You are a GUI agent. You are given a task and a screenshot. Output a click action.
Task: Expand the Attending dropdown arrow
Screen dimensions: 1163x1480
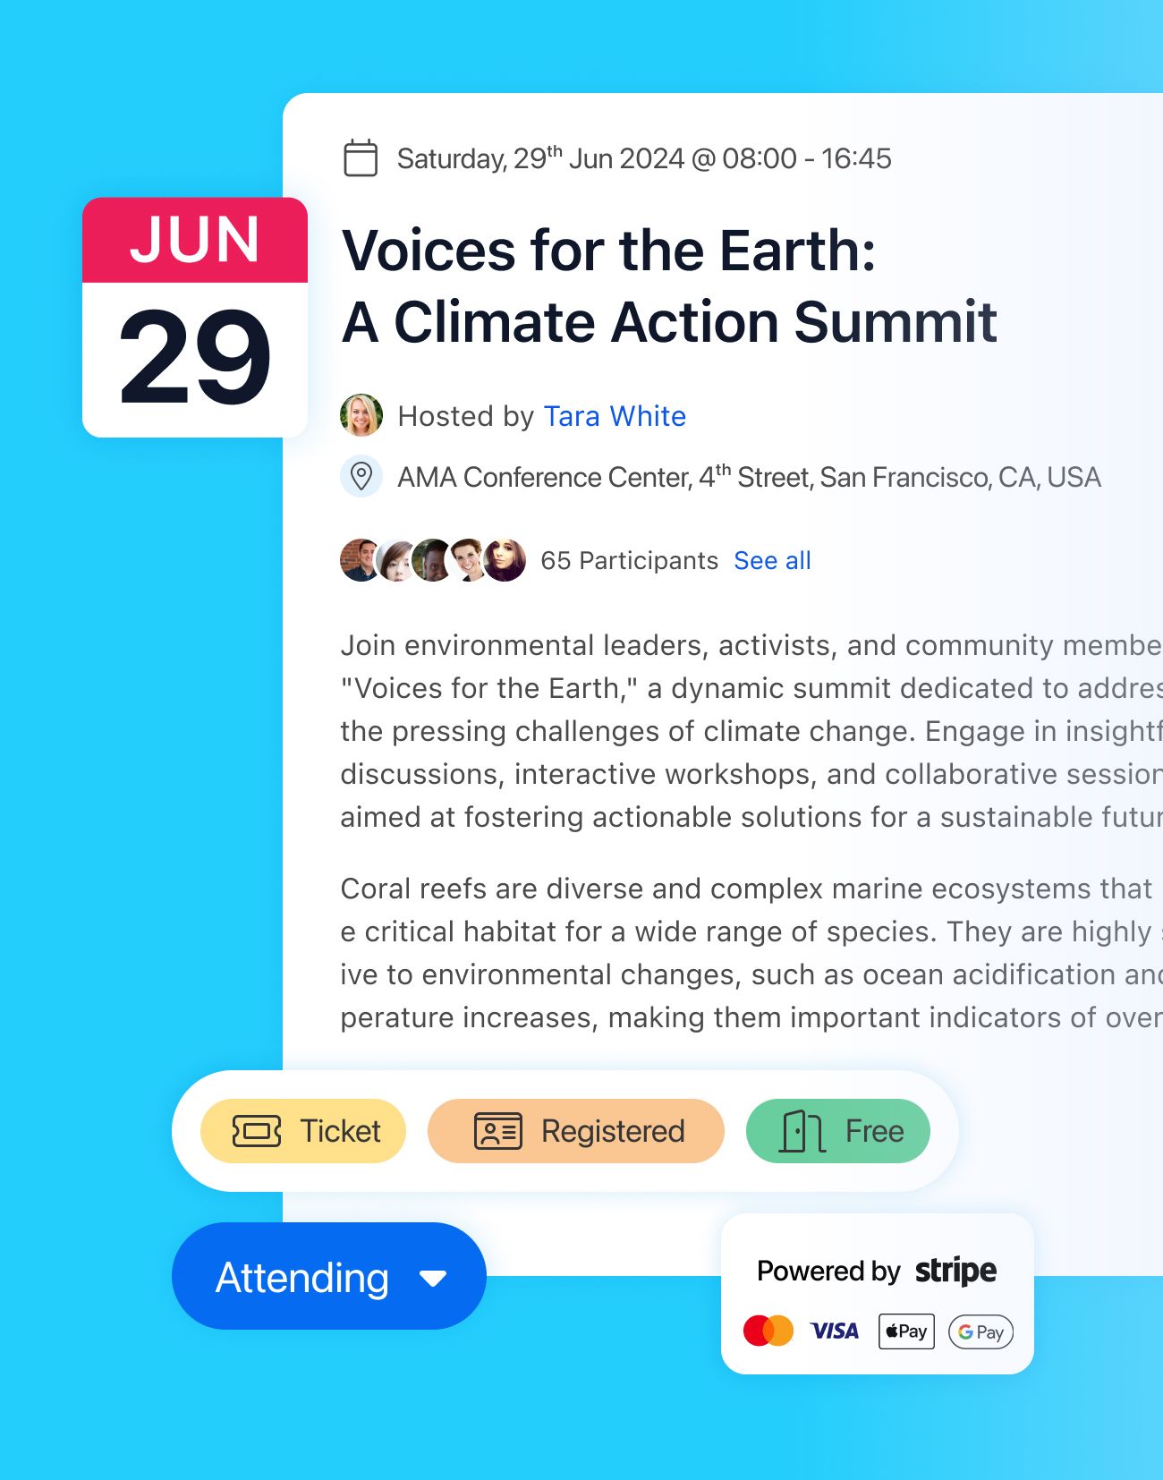[433, 1278]
